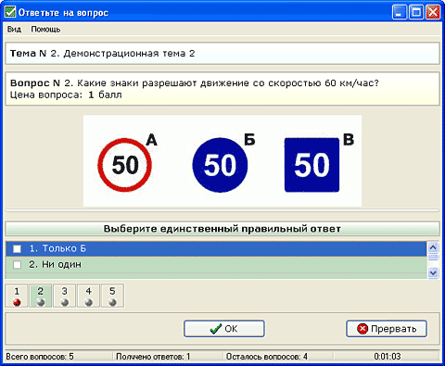Minimize the Ответьте на вопрос window
The image size is (445, 366).
tap(400, 12)
